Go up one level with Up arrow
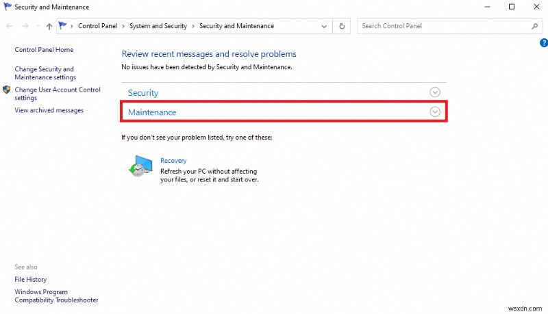Viewport: 548px width, 314px height. pos(49,26)
